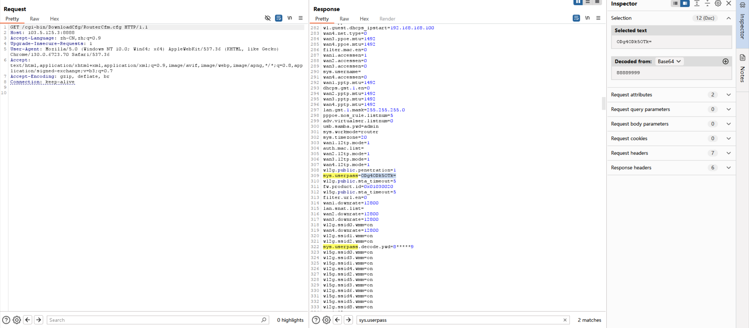Open the Base64 decoding dropdown
Screen dimensions: 749x328
coord(669,61)
